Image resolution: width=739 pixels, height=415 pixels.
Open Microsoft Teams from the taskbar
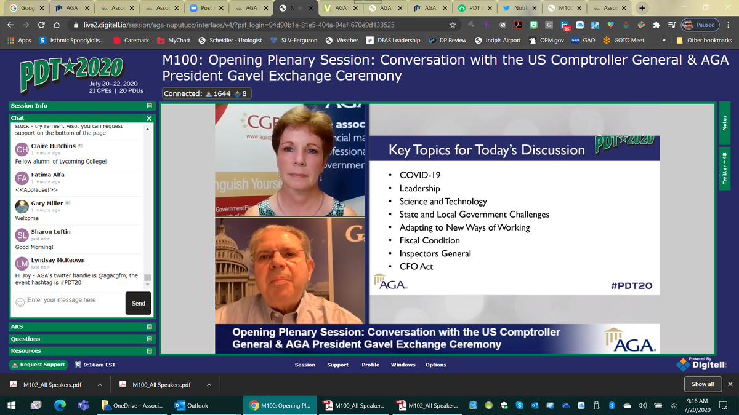pos(84,405)
